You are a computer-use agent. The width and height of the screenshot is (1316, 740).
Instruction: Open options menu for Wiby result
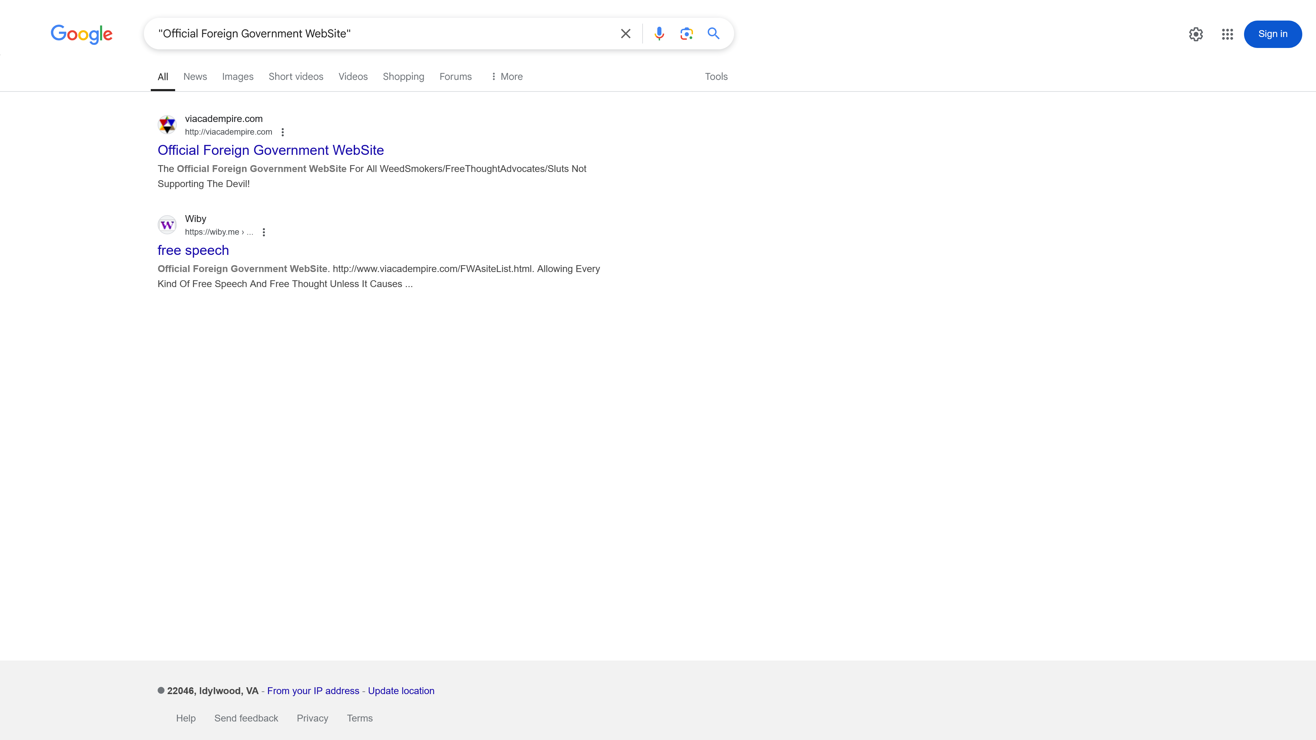pyautogui.click(x=264, y=232)
